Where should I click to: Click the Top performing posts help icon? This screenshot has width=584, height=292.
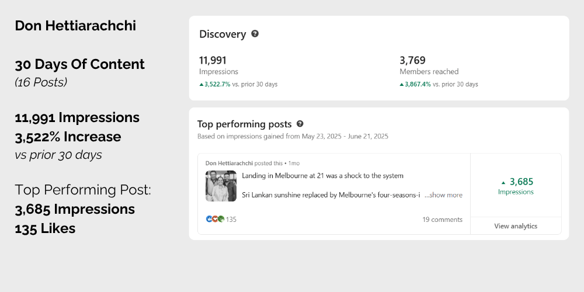coord(300,124)
